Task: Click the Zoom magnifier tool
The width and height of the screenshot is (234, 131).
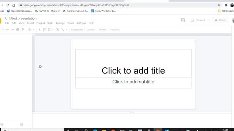Action: coord(30,30)
